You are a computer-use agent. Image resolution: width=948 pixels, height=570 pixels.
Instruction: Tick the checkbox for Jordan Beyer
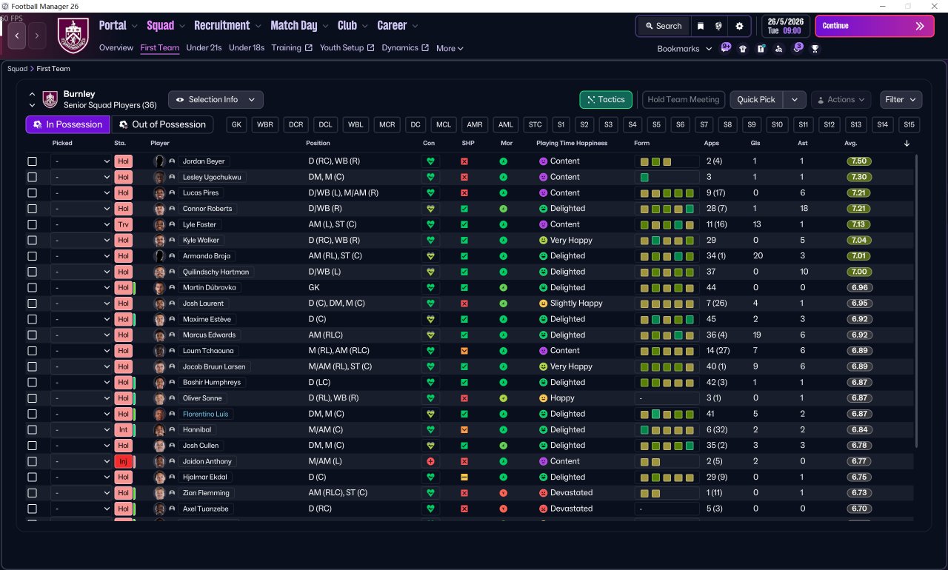[32, 161]
